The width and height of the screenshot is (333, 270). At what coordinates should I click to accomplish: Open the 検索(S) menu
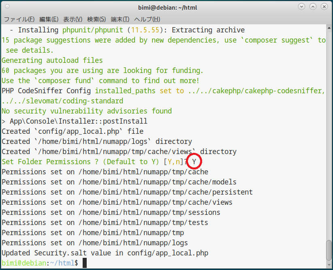96,19
